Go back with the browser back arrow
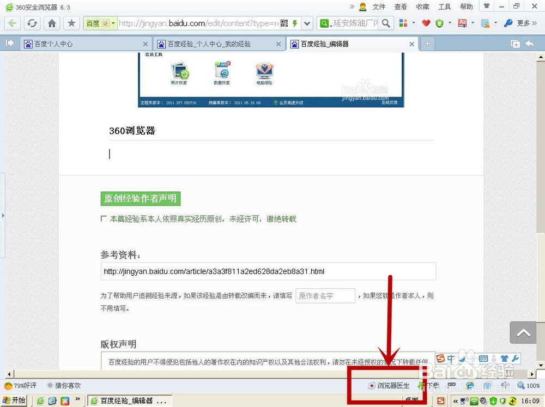The image size is (545, 407). [12, 23]
